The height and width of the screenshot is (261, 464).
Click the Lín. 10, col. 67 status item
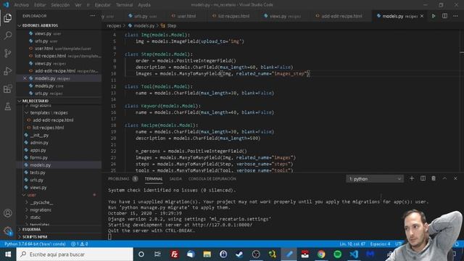[x=352, y=244]
